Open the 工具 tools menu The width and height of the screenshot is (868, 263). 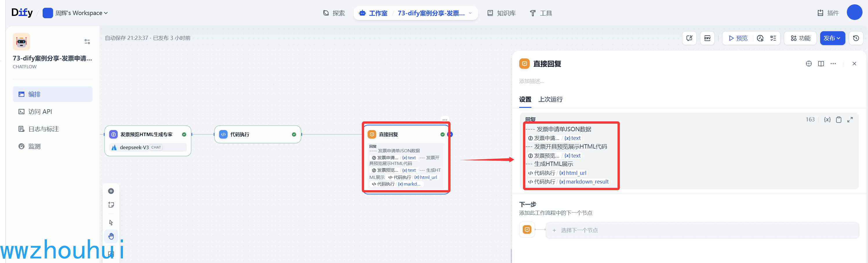tap(541, 13)
